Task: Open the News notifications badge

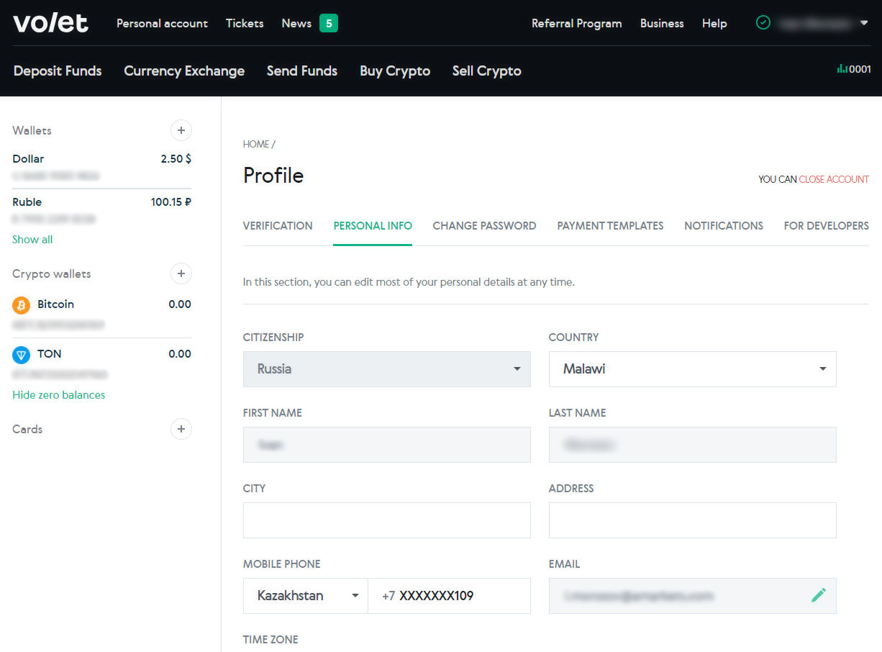Action: pyautogui.click(x=329, y=23)
